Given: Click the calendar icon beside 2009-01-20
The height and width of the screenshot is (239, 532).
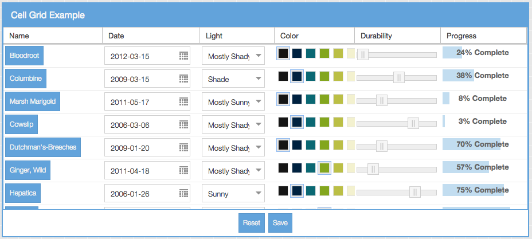Looking at the screenshot, I should click(x=183, y=147).
